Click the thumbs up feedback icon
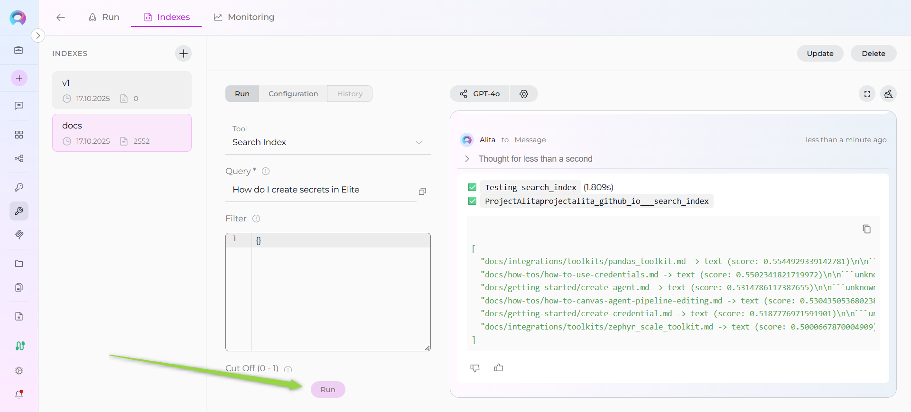Screen dimensions: 911x412 498,368
